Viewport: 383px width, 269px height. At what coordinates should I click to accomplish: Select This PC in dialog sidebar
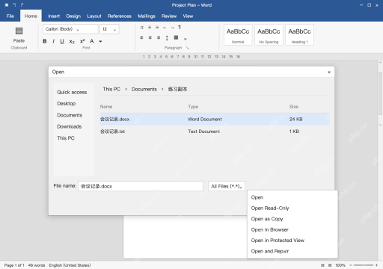click(x=66, y=138)
